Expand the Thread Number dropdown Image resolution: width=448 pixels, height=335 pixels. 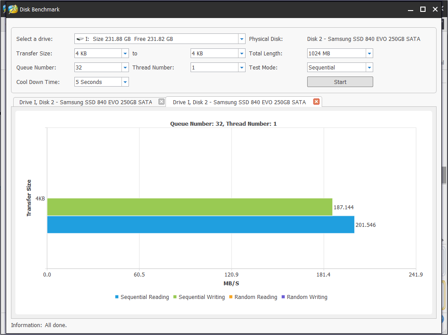(242, 68)
